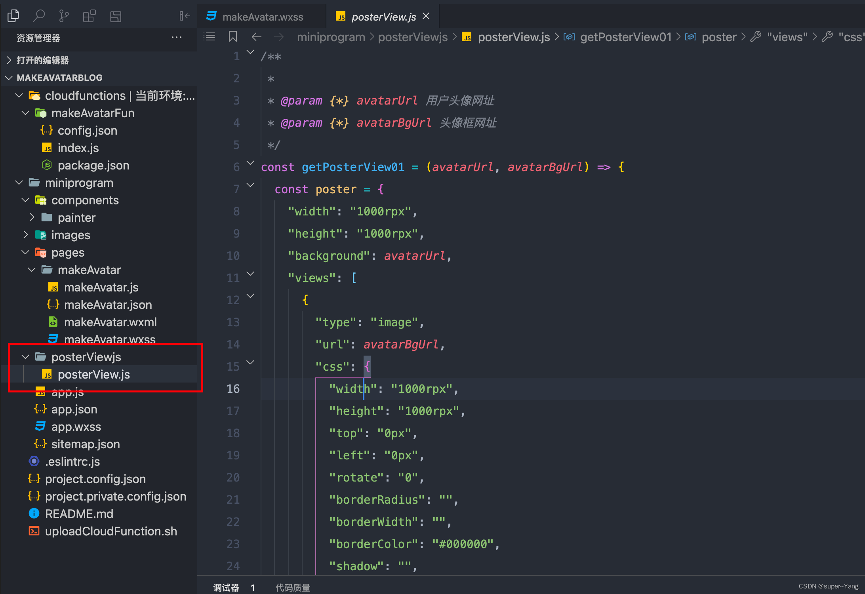The width and height of the screenshot is (865, 594).
Task: Click line number 16 in the gutter
Action: [x=233, y=389]
